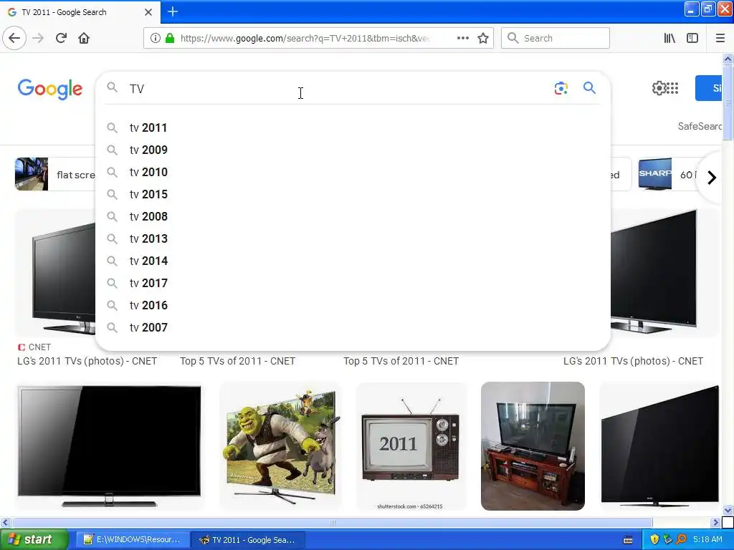Switch to E:\WINDOWS\Resour... taskbar window
734x550 pixels.
pos(133,540)
